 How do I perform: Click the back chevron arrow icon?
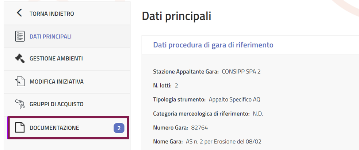click(x=19, y=13)
